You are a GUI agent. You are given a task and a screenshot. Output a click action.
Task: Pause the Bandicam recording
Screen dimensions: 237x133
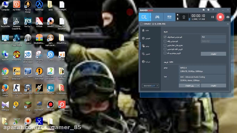(213, 17)
